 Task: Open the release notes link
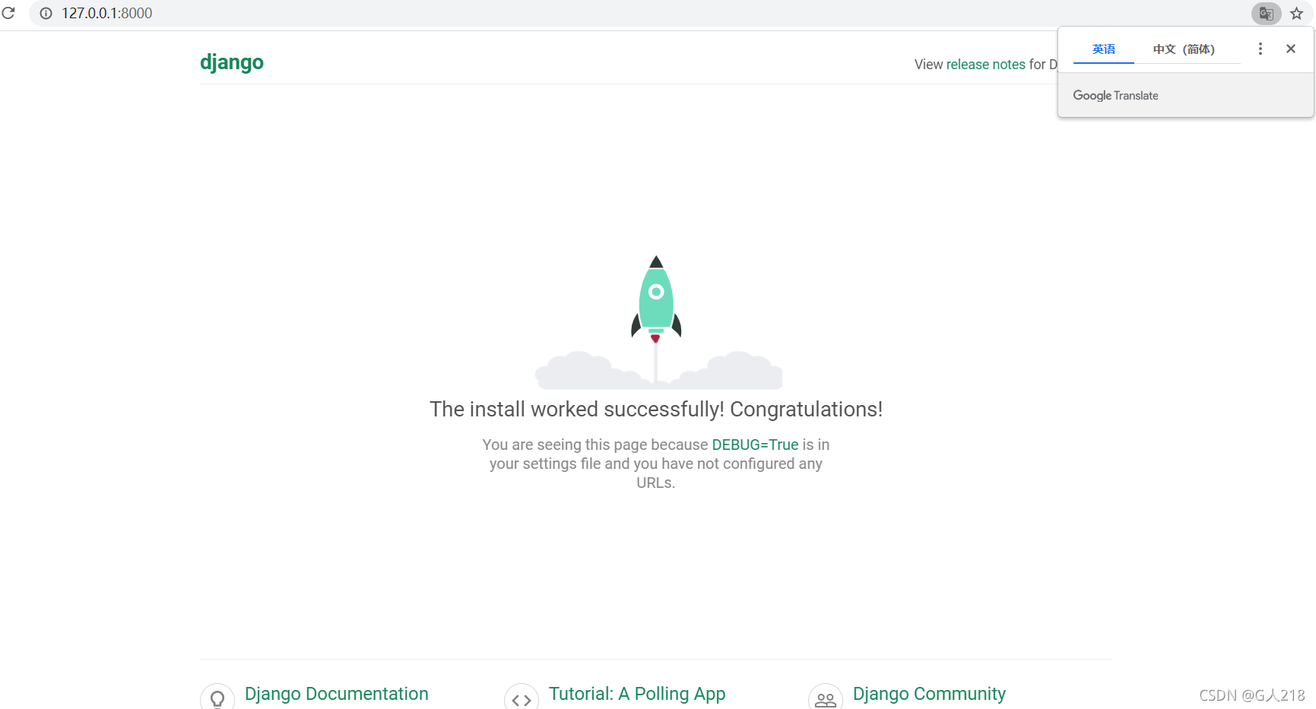(x=985, y=65)
